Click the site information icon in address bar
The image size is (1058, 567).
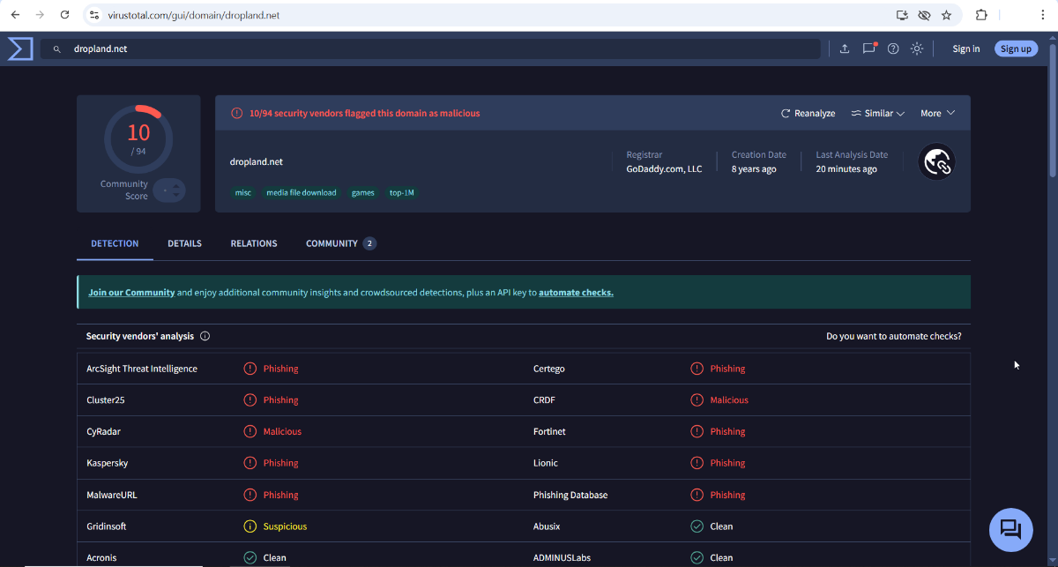point(94,15)
